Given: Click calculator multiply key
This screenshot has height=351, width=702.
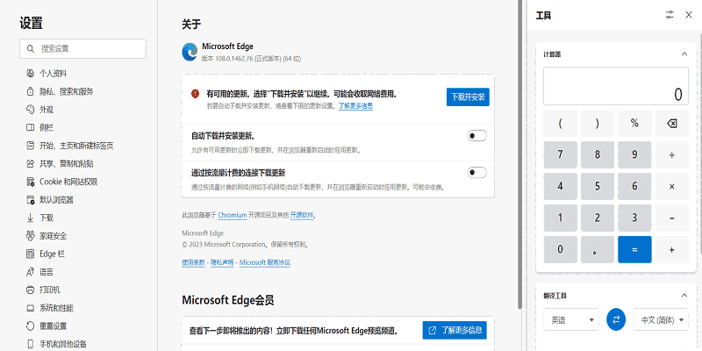Looking at the screenshot, I should 672,186.
